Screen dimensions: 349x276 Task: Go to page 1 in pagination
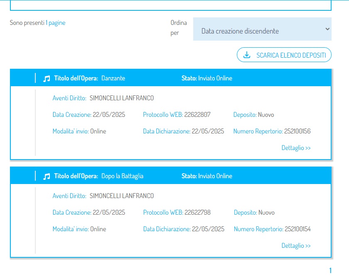[x=330, y=271]
